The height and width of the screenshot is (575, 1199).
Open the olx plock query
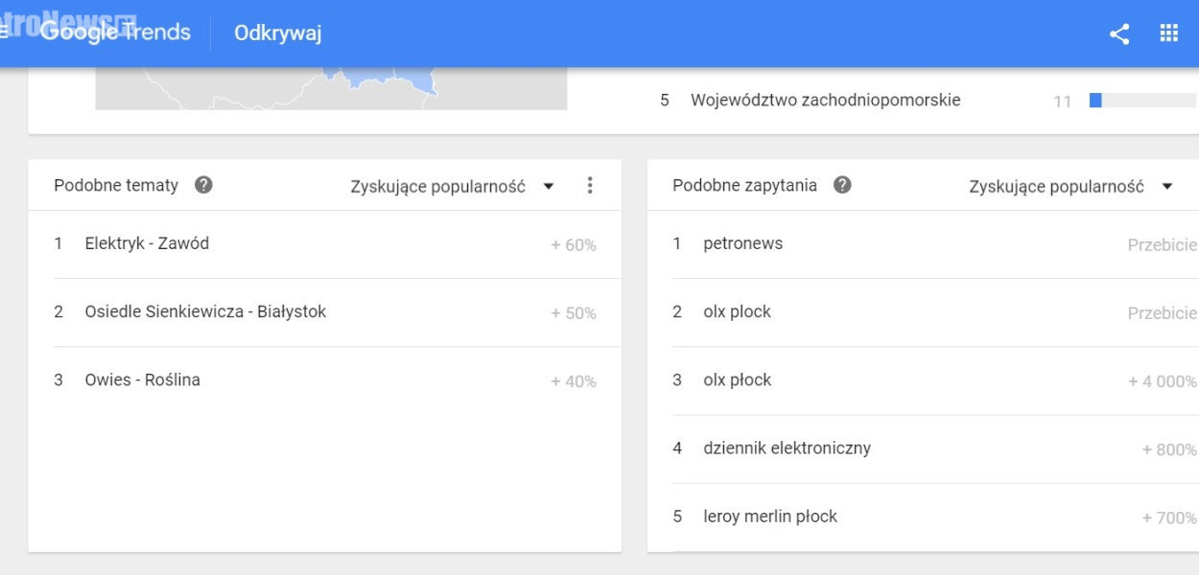pyautogui.click(x=935, y=312)
